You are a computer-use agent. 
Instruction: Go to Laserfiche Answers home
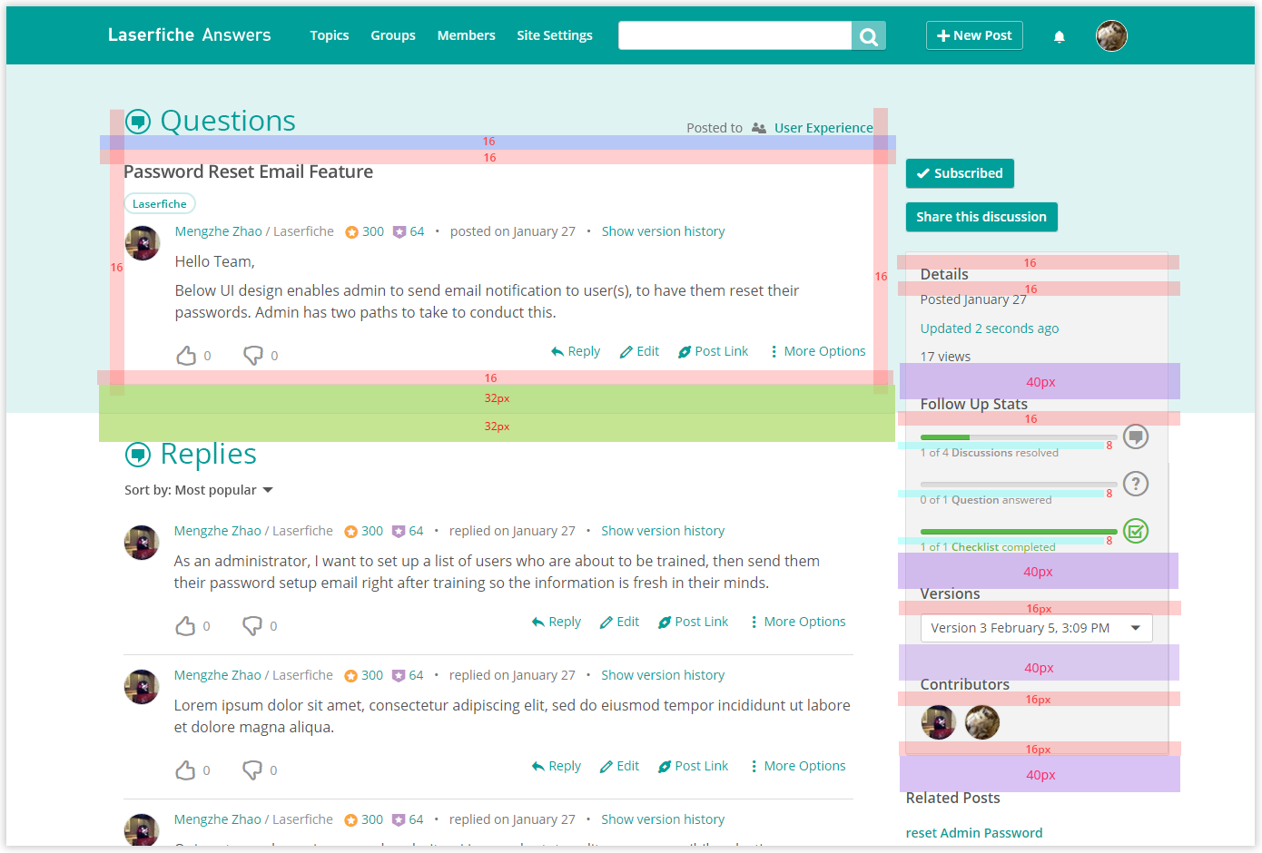point(189,34)
